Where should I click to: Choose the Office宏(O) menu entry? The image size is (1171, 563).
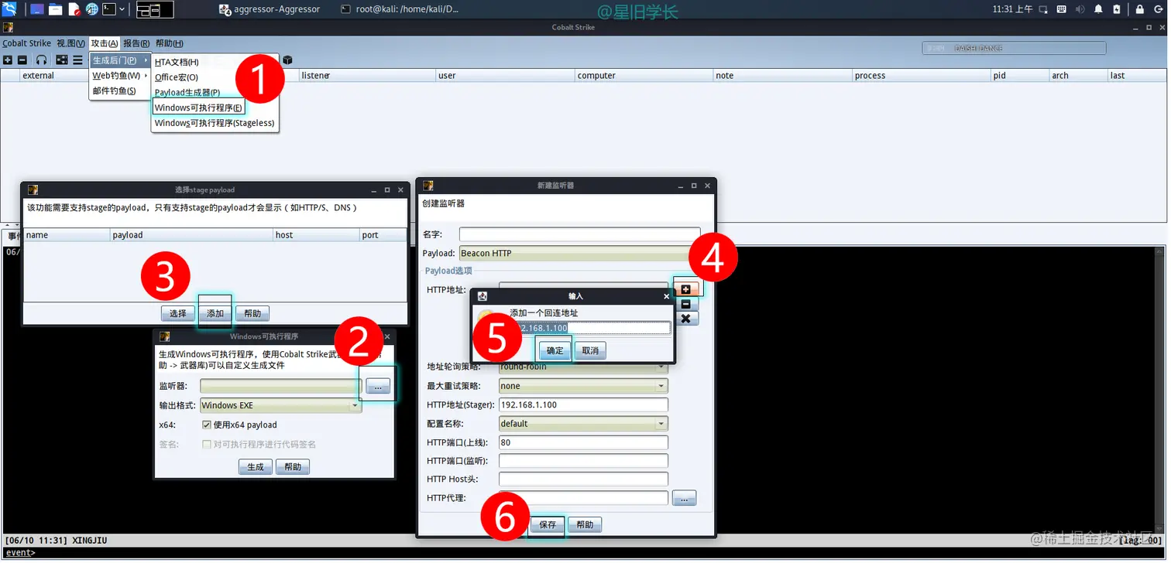tap(215, 77)
